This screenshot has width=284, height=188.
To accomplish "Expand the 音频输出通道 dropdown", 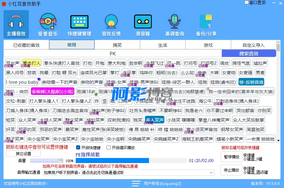I will pyautogui.click(x=212, y=173).
